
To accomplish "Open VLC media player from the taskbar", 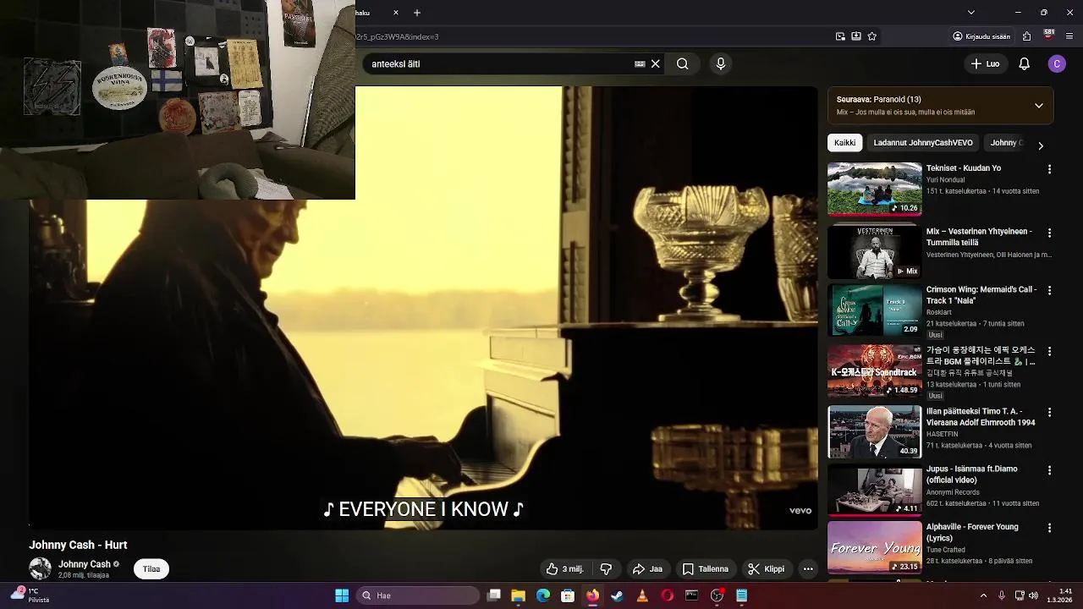I will coord(642,595).
